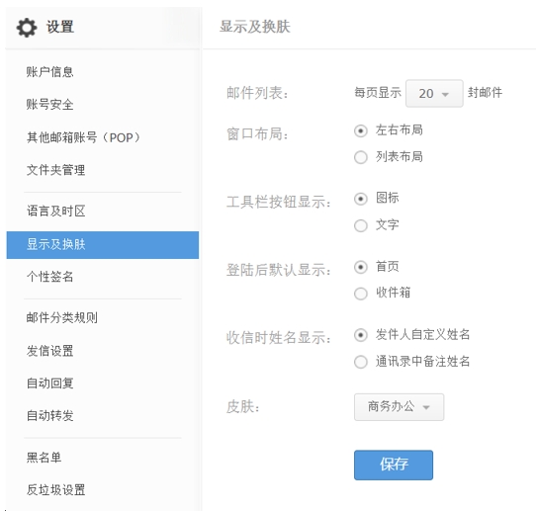Select 通讯录中备注姓名 radio option
This screenshot has width=536, height=511.
coord(361,362)
